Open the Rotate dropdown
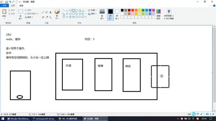This screenshot has width=216, height=121. coord(29,17)
